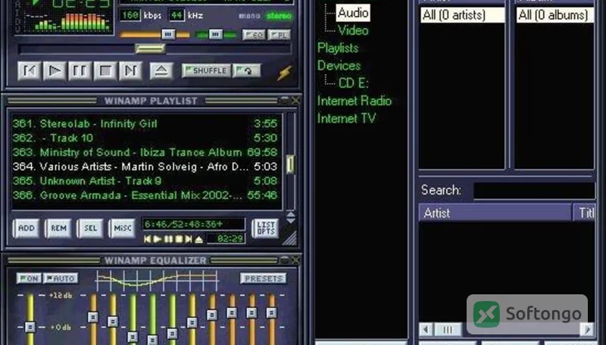Click the large Play button

tap(55, 70)
